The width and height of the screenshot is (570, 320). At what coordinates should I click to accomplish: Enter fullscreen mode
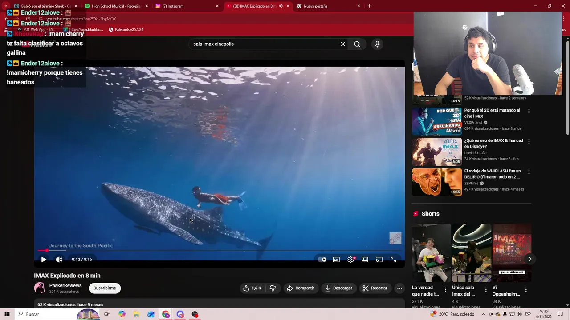tap(393, 260)
